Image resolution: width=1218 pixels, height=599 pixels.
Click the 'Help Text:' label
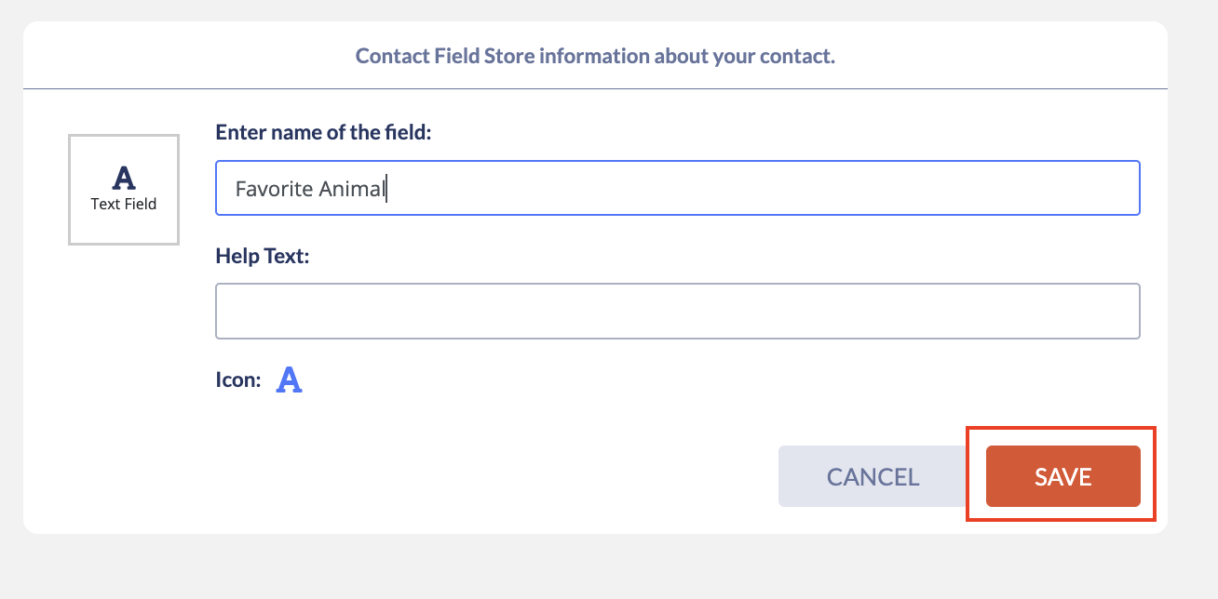click(x=262, y=255)
